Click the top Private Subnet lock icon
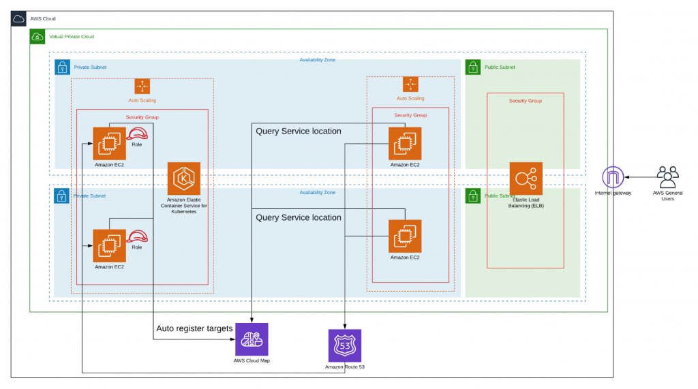Image resolution: width=698 pixels, height=389 pixels. click(62, 67)
